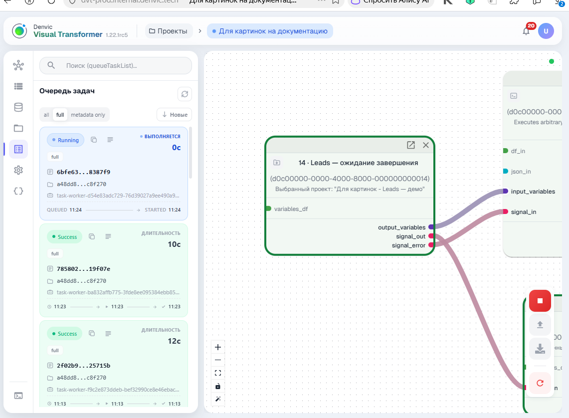Go to Проекты breadcrumb

pos(168,31)
